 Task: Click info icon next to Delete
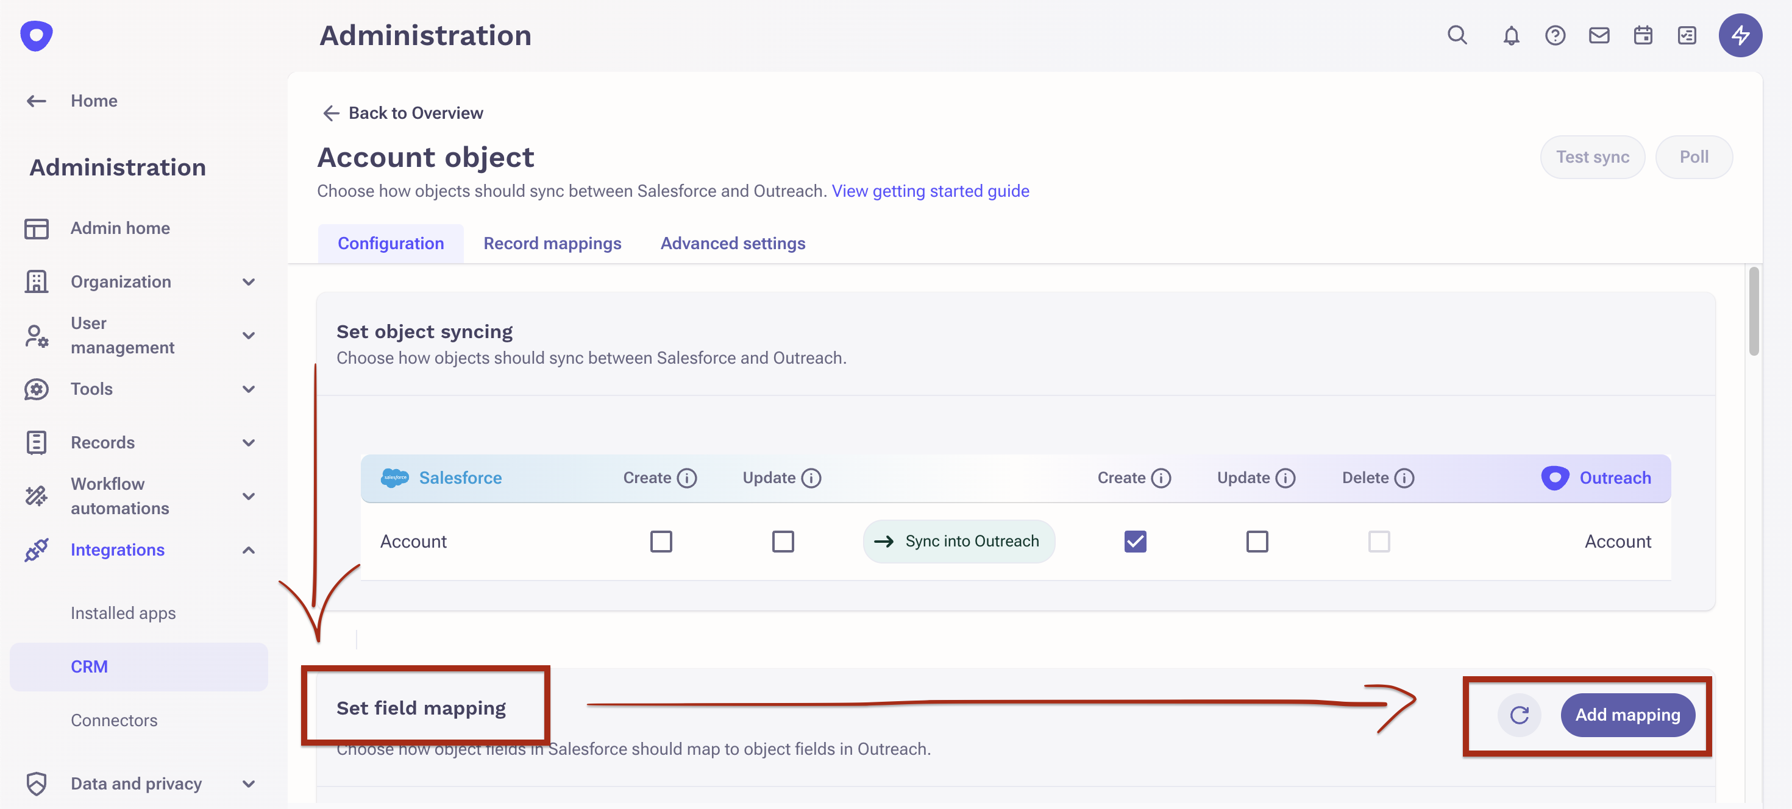pos(1404,478)
